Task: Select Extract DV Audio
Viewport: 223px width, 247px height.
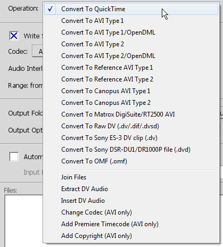Action: pyautogui.click(x=131, y=189)
